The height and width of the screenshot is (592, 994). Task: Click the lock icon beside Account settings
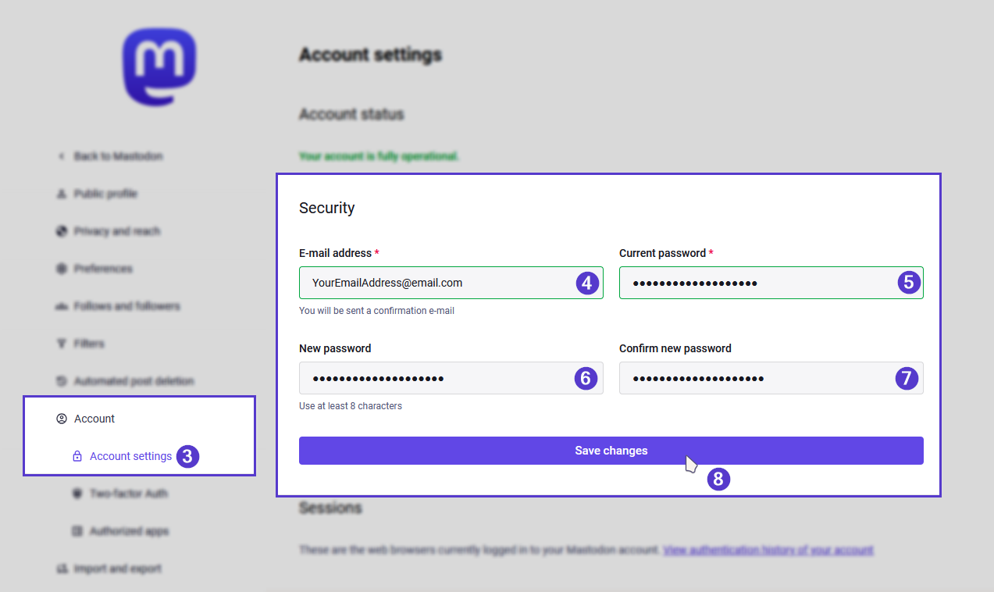coord(77,456)
